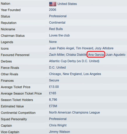Open Juan Agudelo's profile
Image resolution: width=127 pixels, height=134 pixels.
(x=116, y=55)
